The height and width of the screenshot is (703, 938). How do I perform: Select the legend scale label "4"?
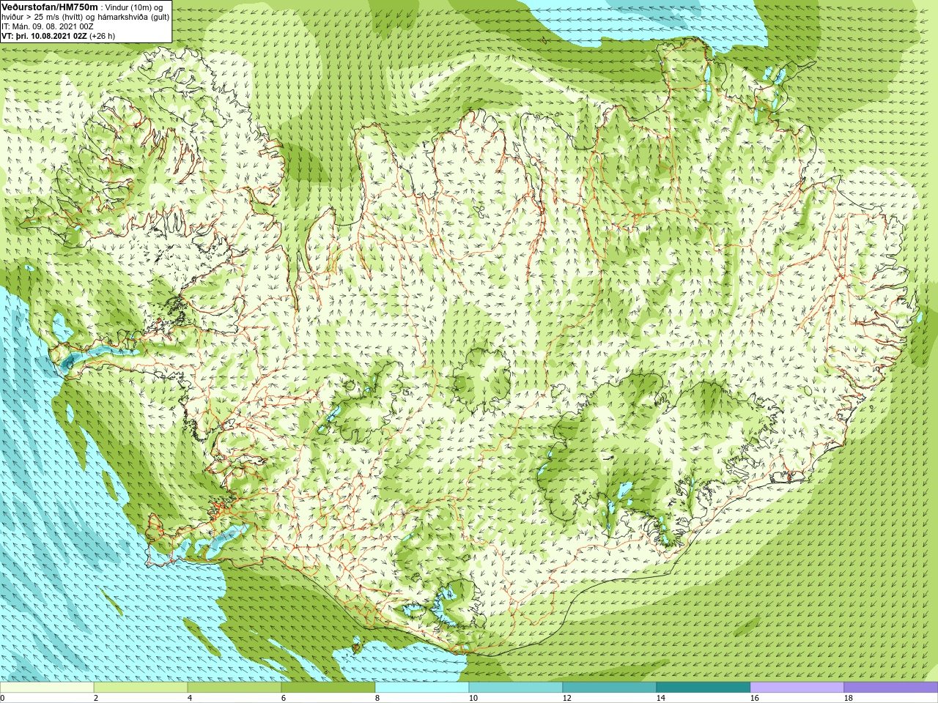pyautogui.click(x=189, y=698)
